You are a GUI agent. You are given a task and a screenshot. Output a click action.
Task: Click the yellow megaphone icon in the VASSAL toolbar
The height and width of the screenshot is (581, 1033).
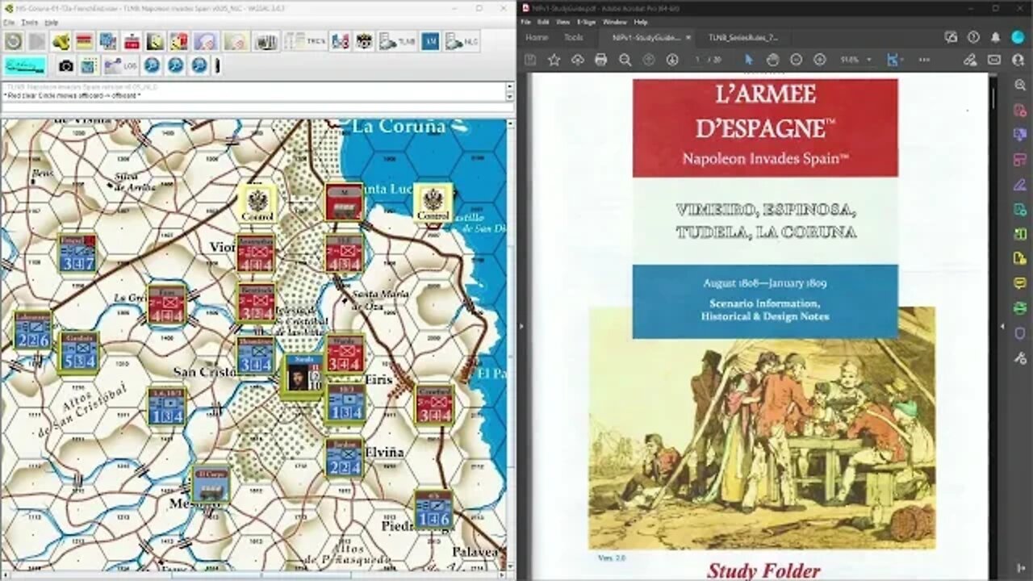pyautogui.click(x=61, y=41)
